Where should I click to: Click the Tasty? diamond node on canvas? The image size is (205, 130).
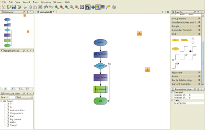pyautogui.click(x=100, y=66)
